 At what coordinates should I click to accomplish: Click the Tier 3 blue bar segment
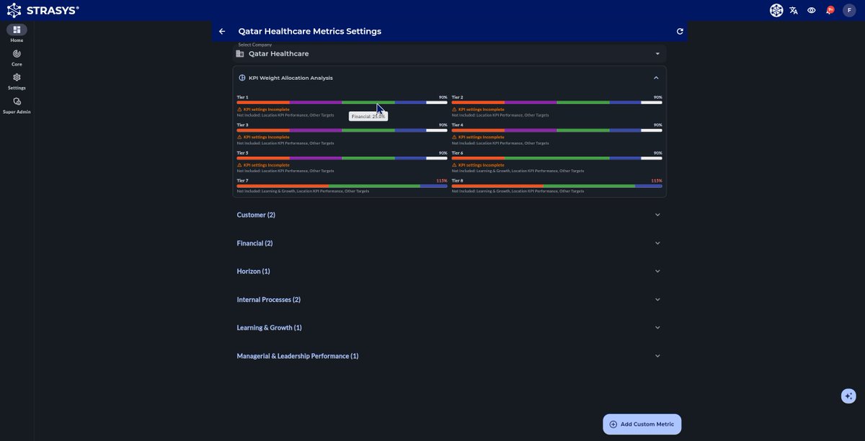pyautogui.click(x=410, y=130)
